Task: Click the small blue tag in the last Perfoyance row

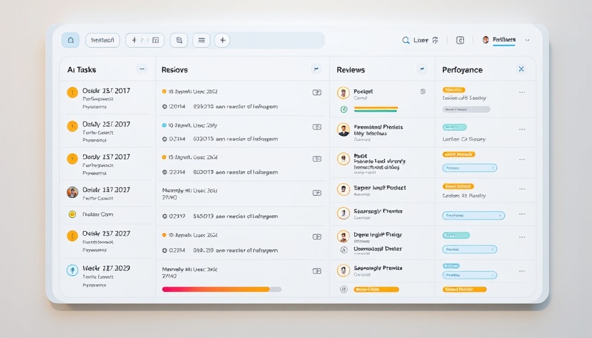Action: coord(451,266)
